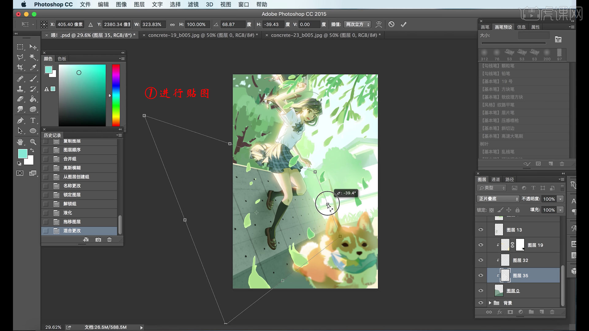This screenshot has width=589, height=331.
Task: Toggle Quick Mask mode icon
Action: pyautogui.click(x=20, y=173)
